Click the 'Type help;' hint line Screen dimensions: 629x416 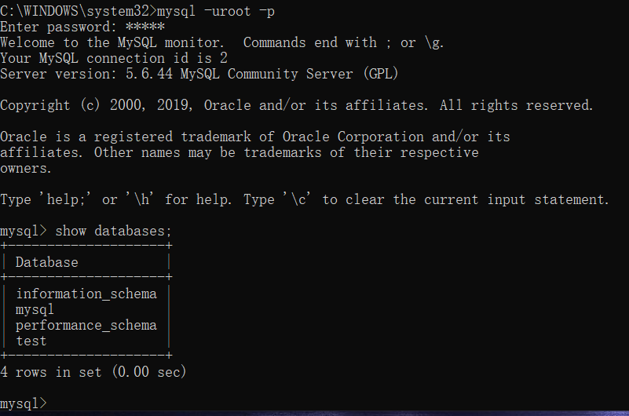(304, 199)
